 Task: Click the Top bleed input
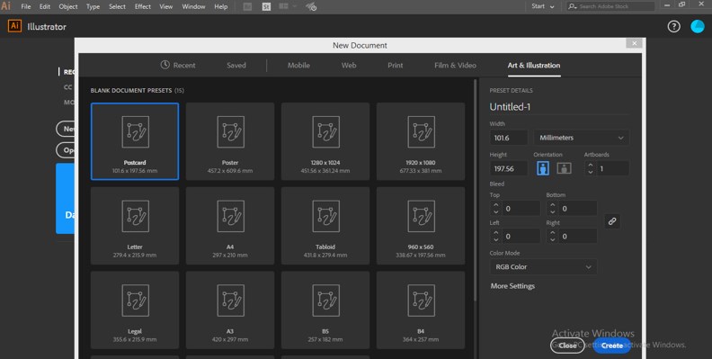point(521,209)
